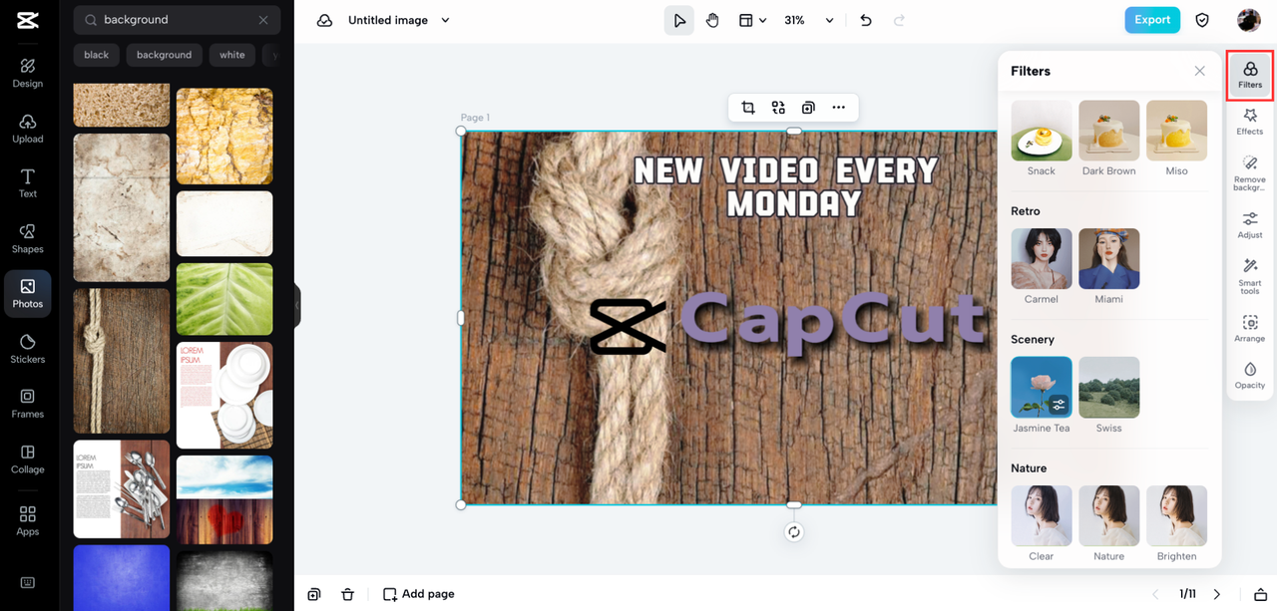The image size is (1277, 611).
Task: Click the replace image icon
Action: 778,108
